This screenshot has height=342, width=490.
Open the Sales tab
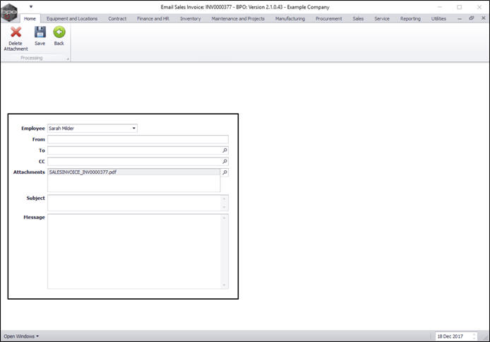pos(358,18)
